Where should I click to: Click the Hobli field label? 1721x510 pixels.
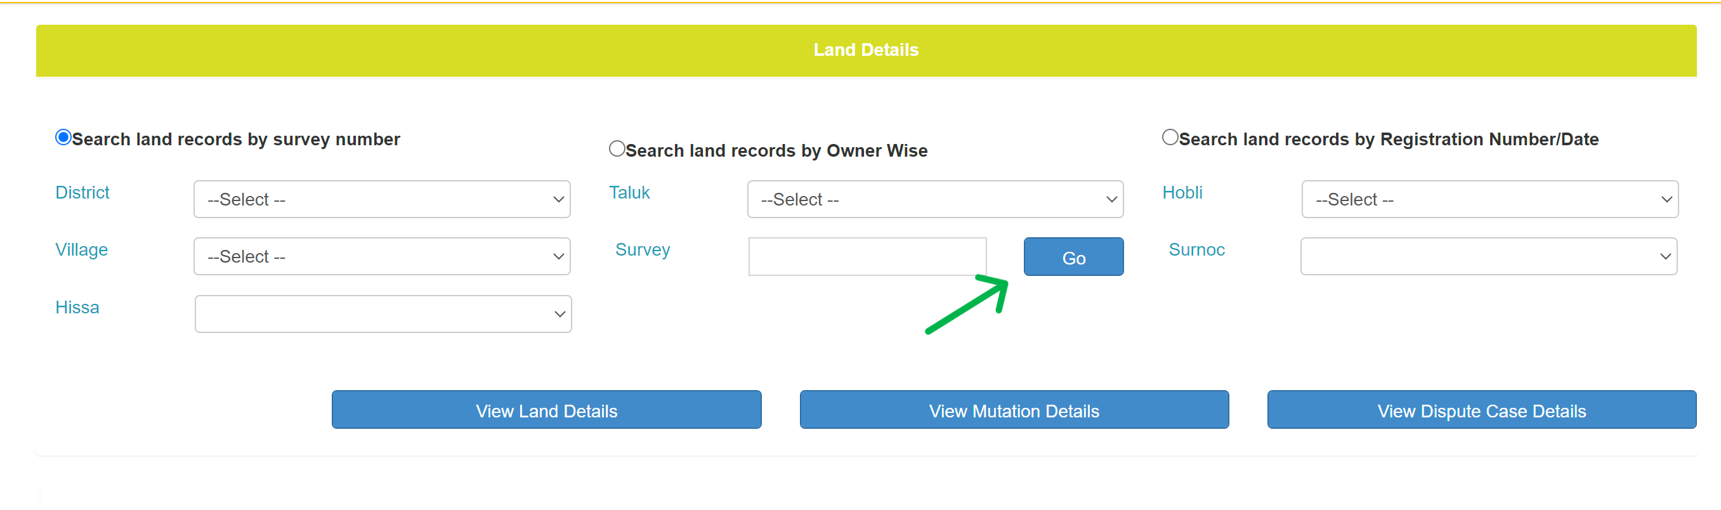[x=1182, y=192]
